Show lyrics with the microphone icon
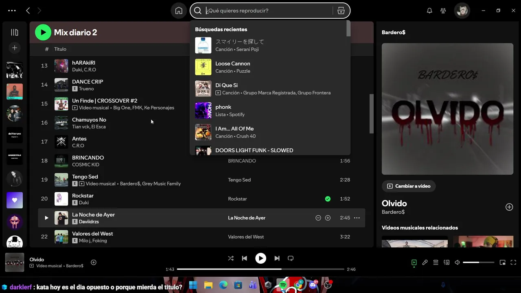Viewport: 521px width, 293px height. click(425, 262)
